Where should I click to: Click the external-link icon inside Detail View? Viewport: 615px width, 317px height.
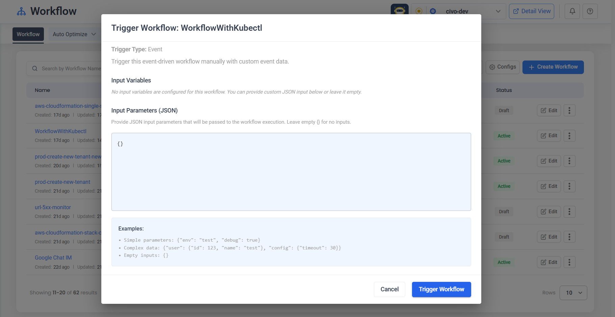point(515,11)
